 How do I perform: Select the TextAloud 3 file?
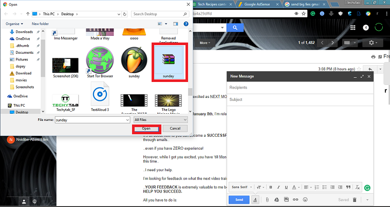[100, 97]
